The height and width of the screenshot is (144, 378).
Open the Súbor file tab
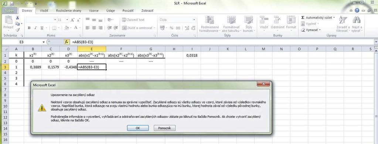click(10, 11)
